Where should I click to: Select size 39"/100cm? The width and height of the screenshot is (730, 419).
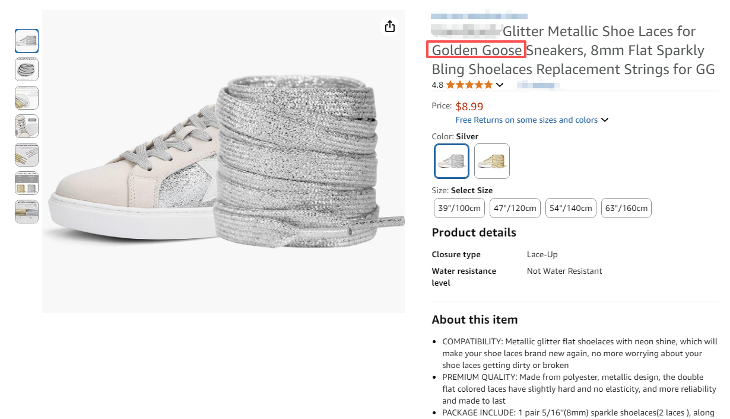[x=460, y=208]
